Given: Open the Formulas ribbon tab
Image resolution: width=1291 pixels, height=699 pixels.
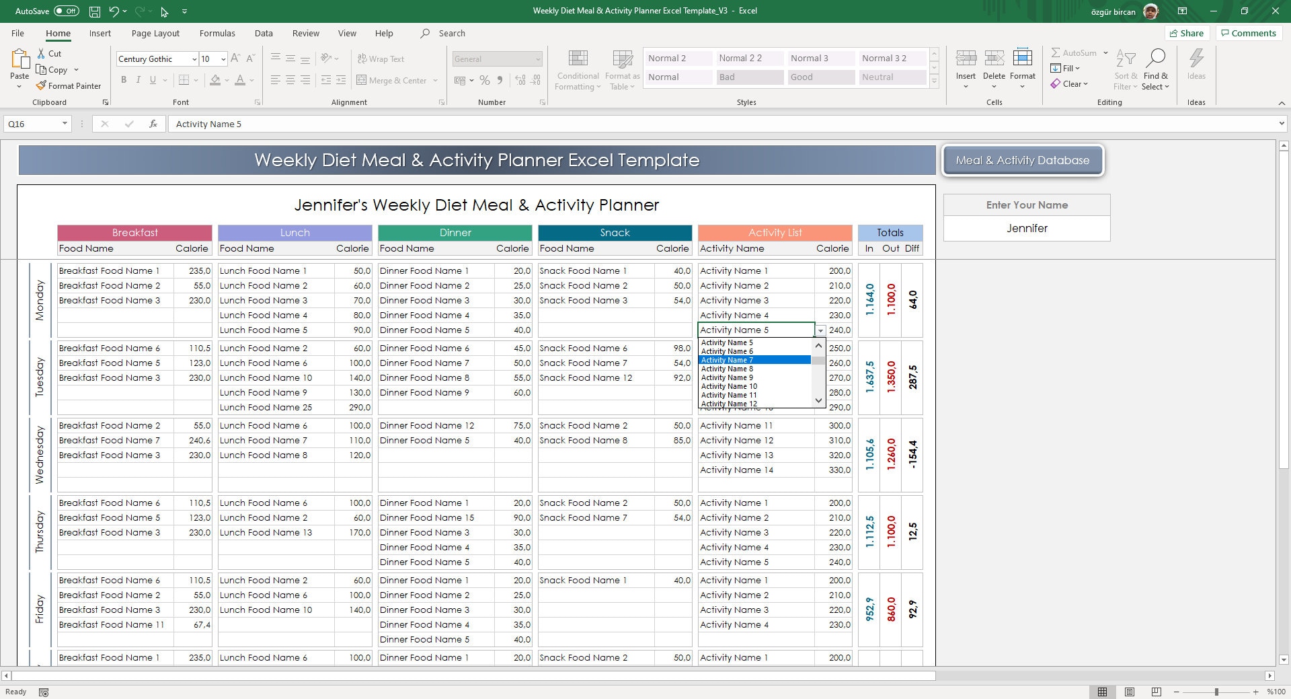Looking at the screenshot, I should 217,33.
